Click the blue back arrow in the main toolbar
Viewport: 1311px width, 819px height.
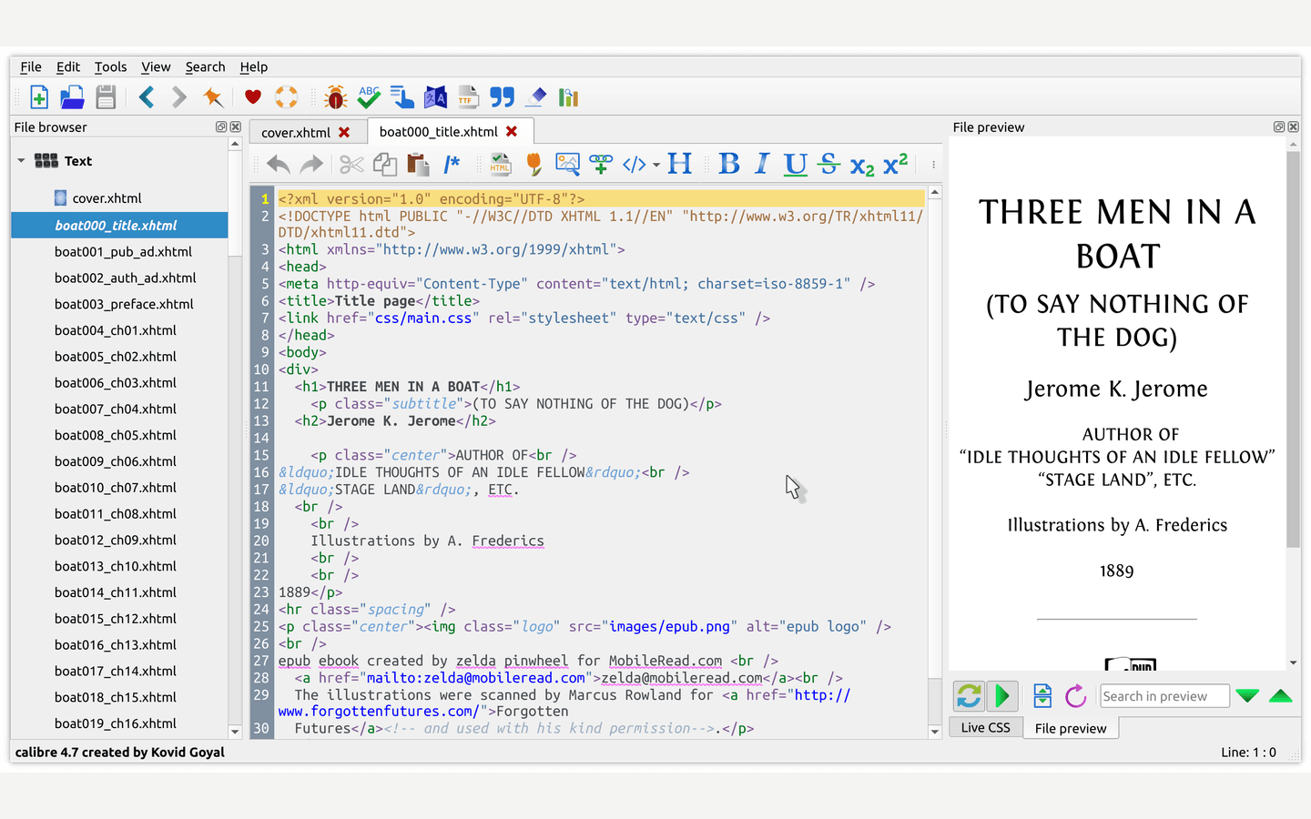pos(147,97)
